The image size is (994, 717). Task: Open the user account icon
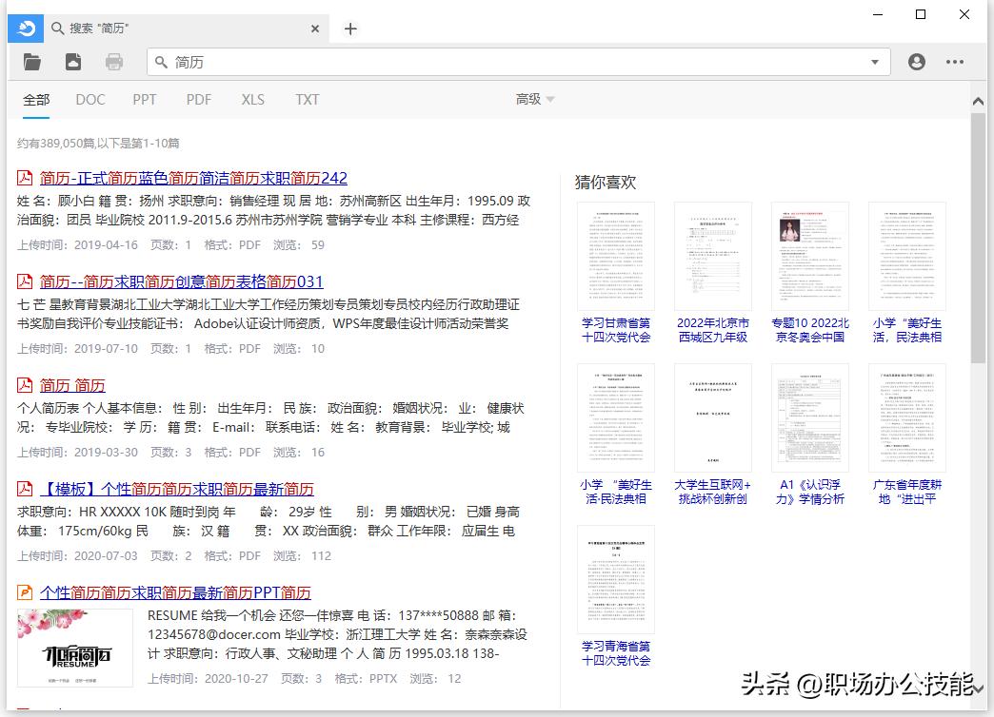click(916, 61)
